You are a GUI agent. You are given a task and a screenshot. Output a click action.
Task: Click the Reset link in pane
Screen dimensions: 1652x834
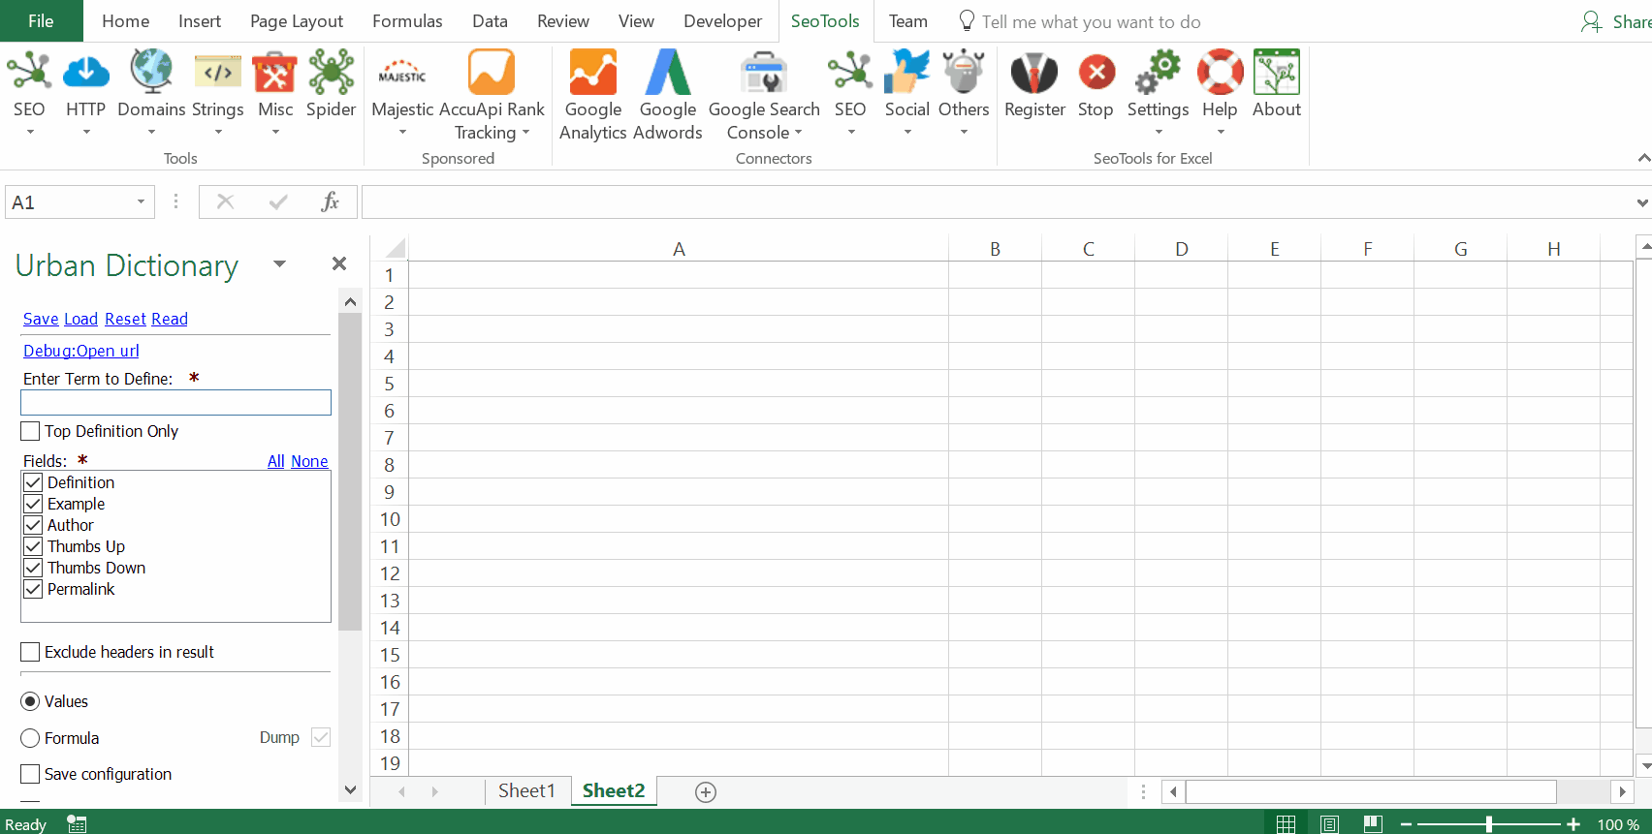125,319
